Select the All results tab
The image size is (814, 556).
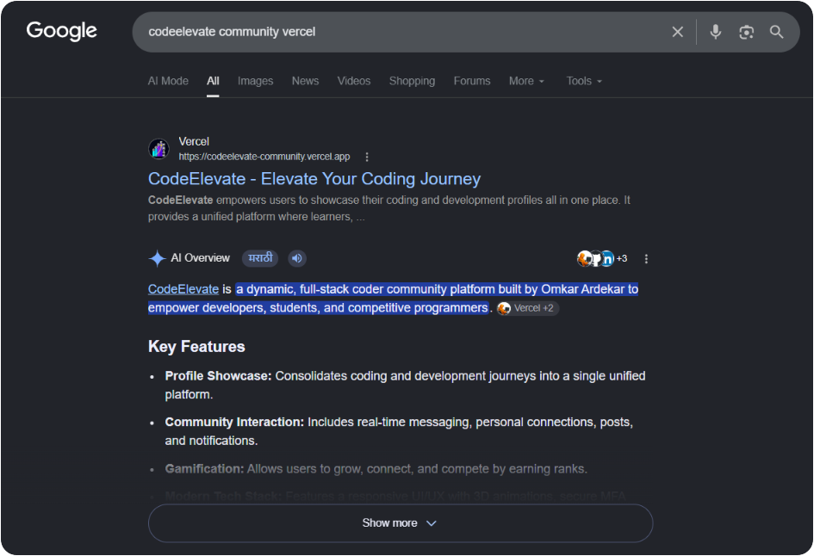[x=213, y=81]
